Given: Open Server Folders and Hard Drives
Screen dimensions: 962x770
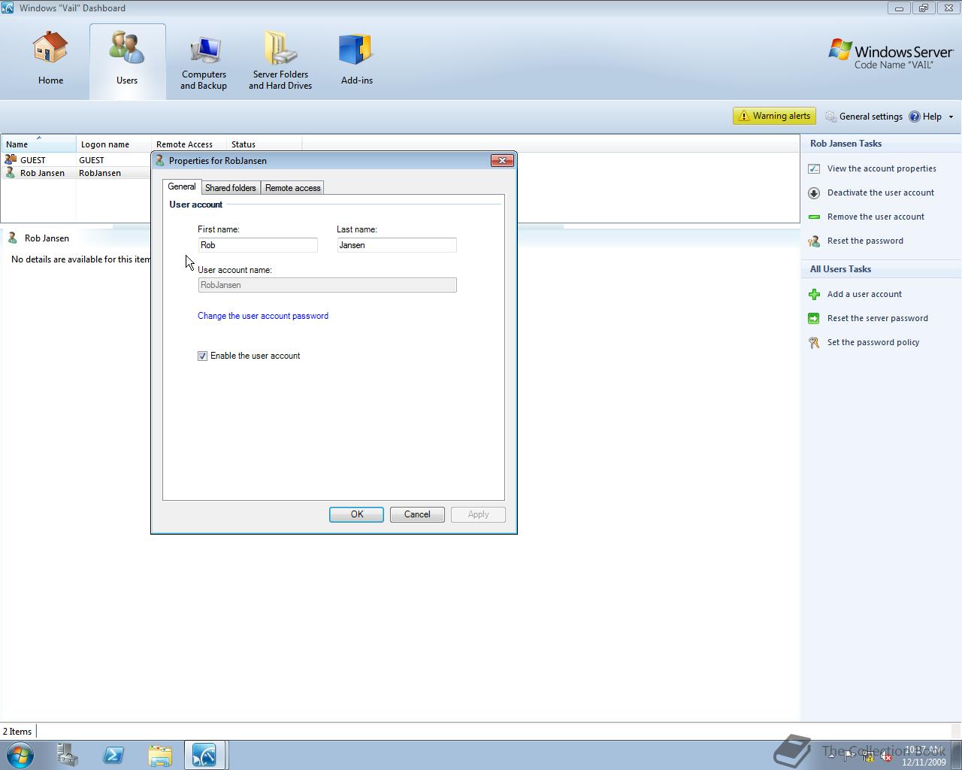Looking at the screenshot, I should 280,62.
